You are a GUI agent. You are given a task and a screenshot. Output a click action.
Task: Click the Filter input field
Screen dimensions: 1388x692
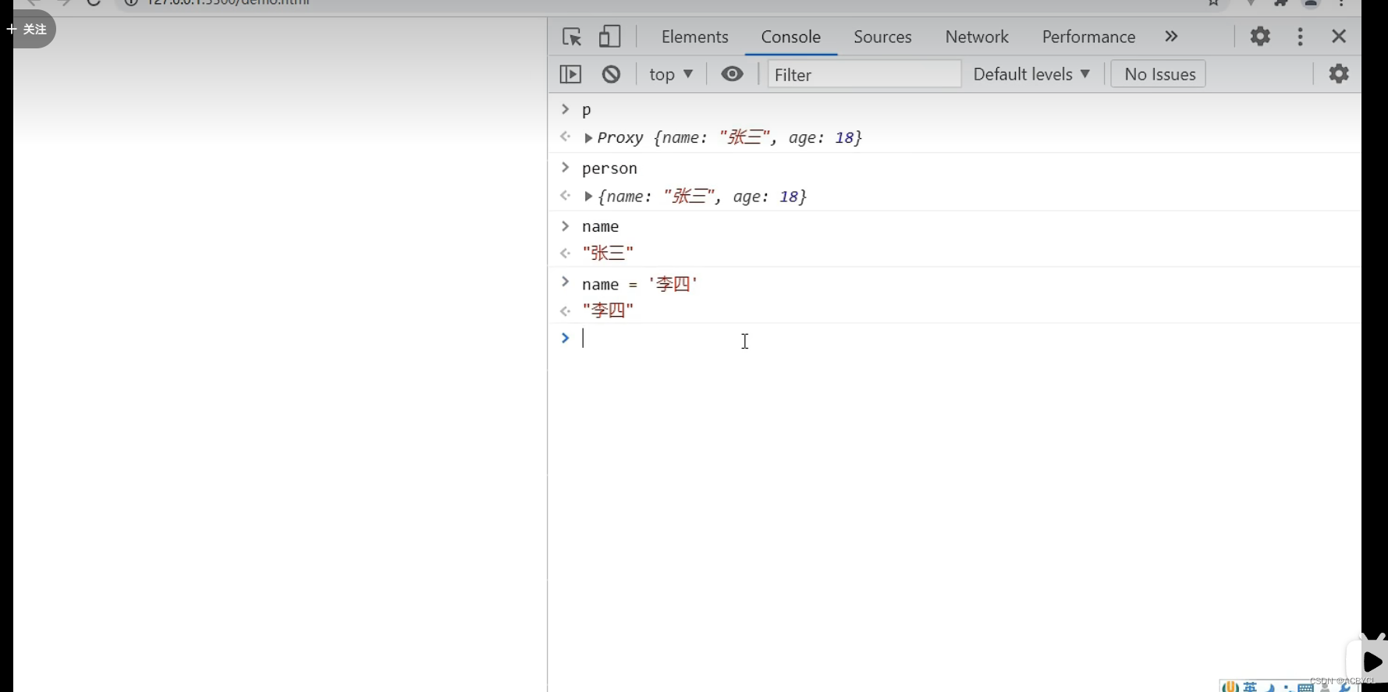864,74
